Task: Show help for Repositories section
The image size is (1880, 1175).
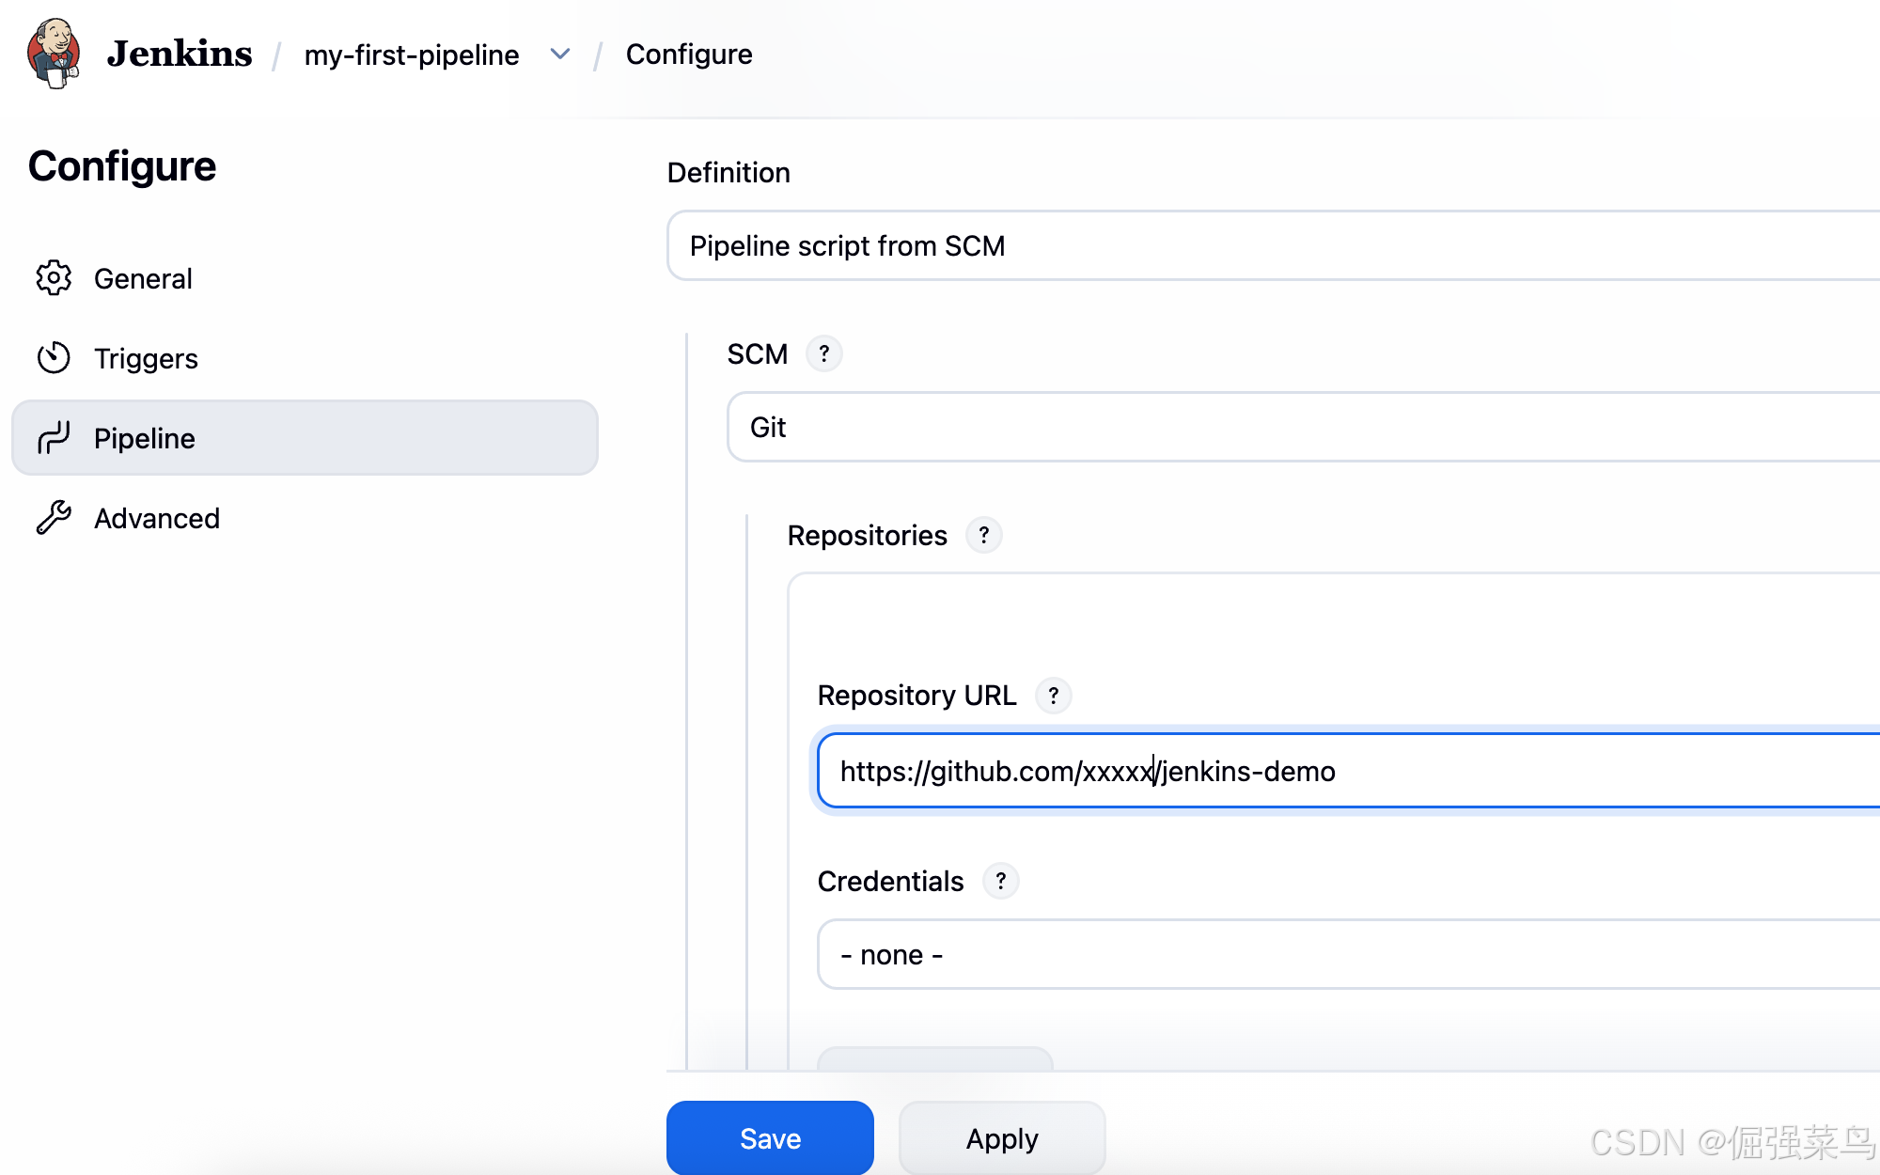Action: (984, 535)
